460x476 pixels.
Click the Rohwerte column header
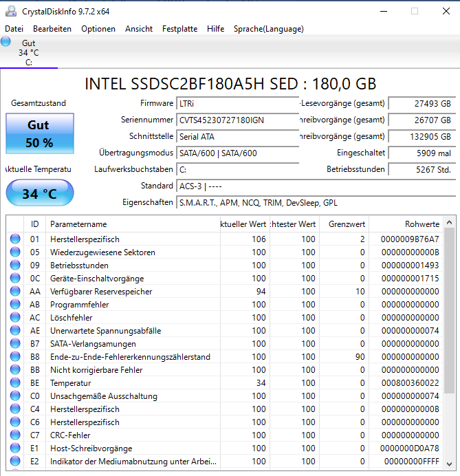click(406, 224)
